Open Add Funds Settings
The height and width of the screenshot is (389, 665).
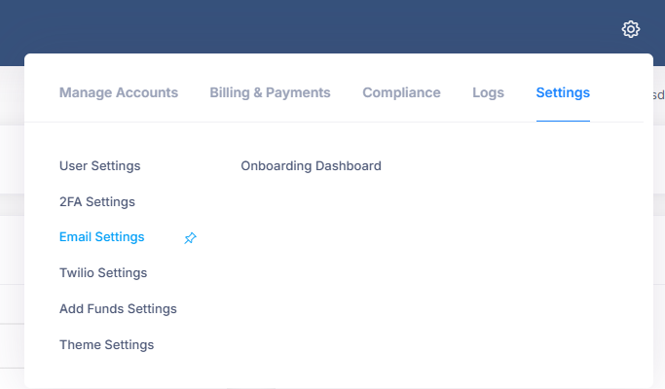pos(118,309)
